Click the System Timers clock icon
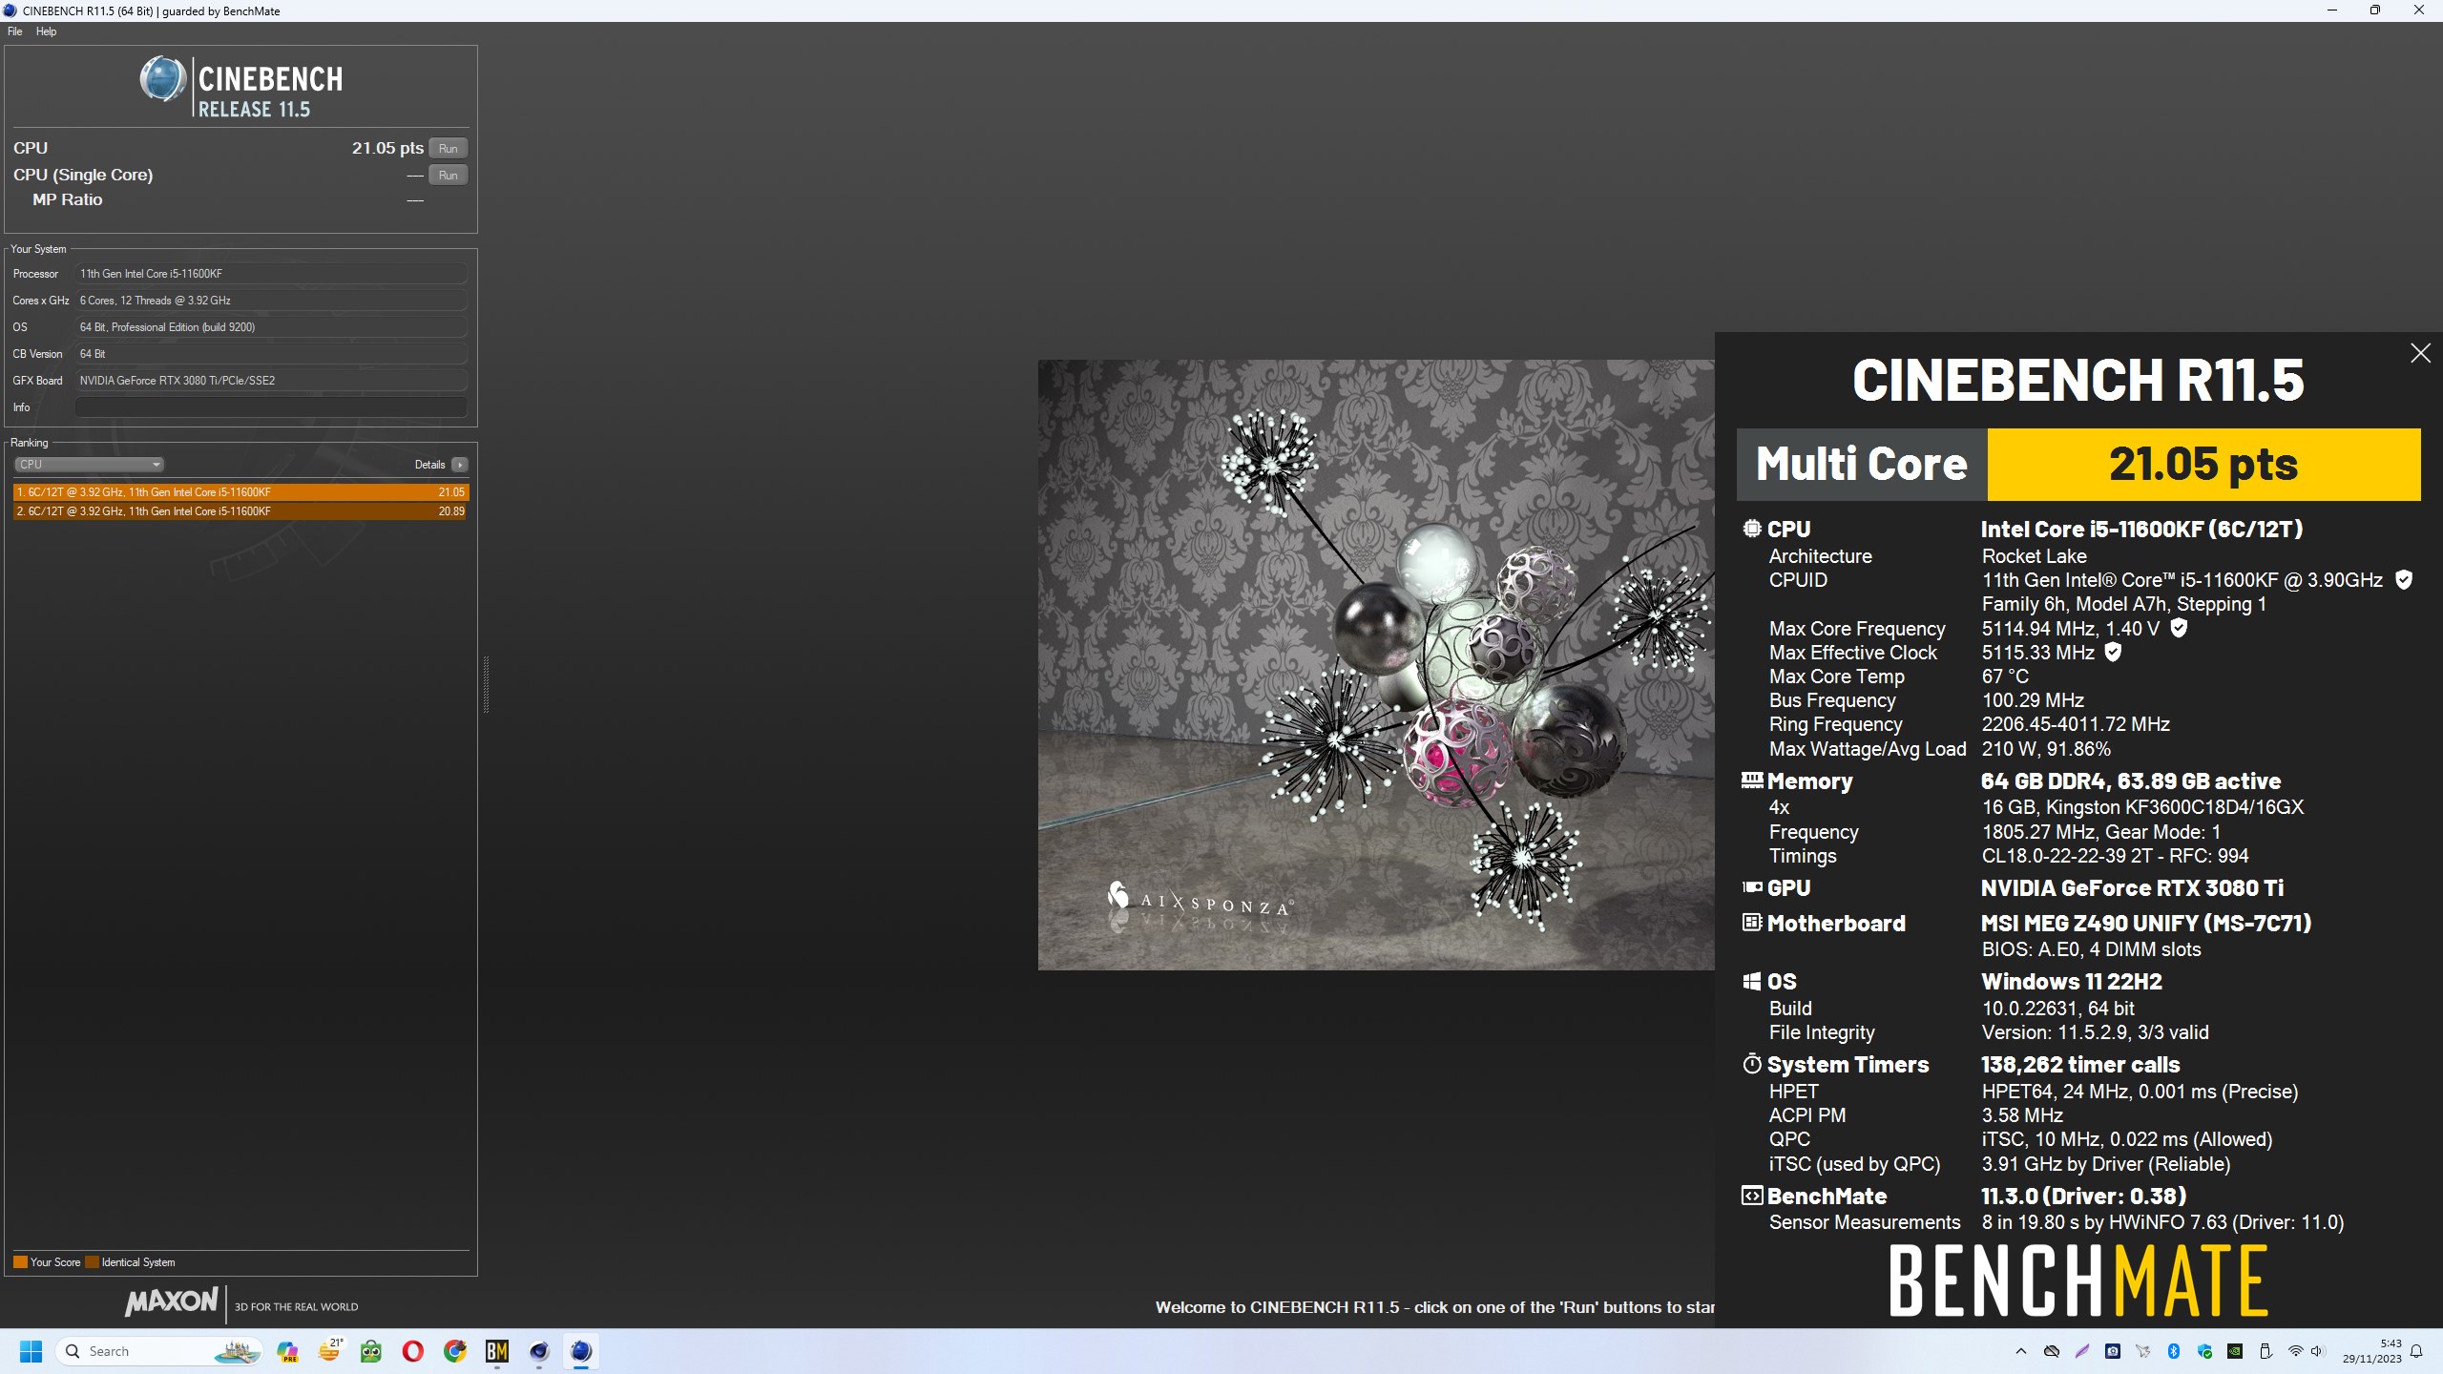 pos(1752,1064)
